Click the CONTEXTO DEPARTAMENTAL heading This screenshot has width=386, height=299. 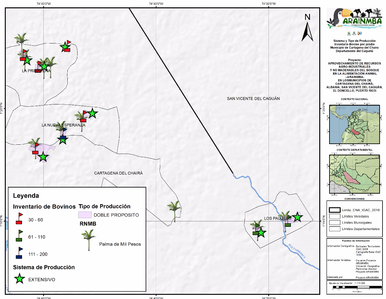pyautogui.click(x=354, y=150)
